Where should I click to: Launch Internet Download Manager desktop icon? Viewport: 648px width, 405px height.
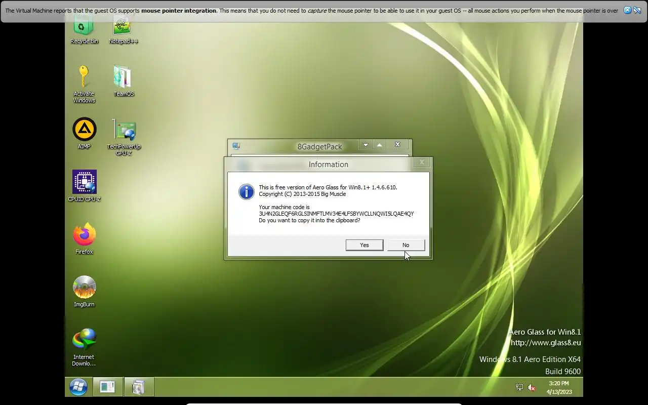pyautogui.click(x=84, y=347)
